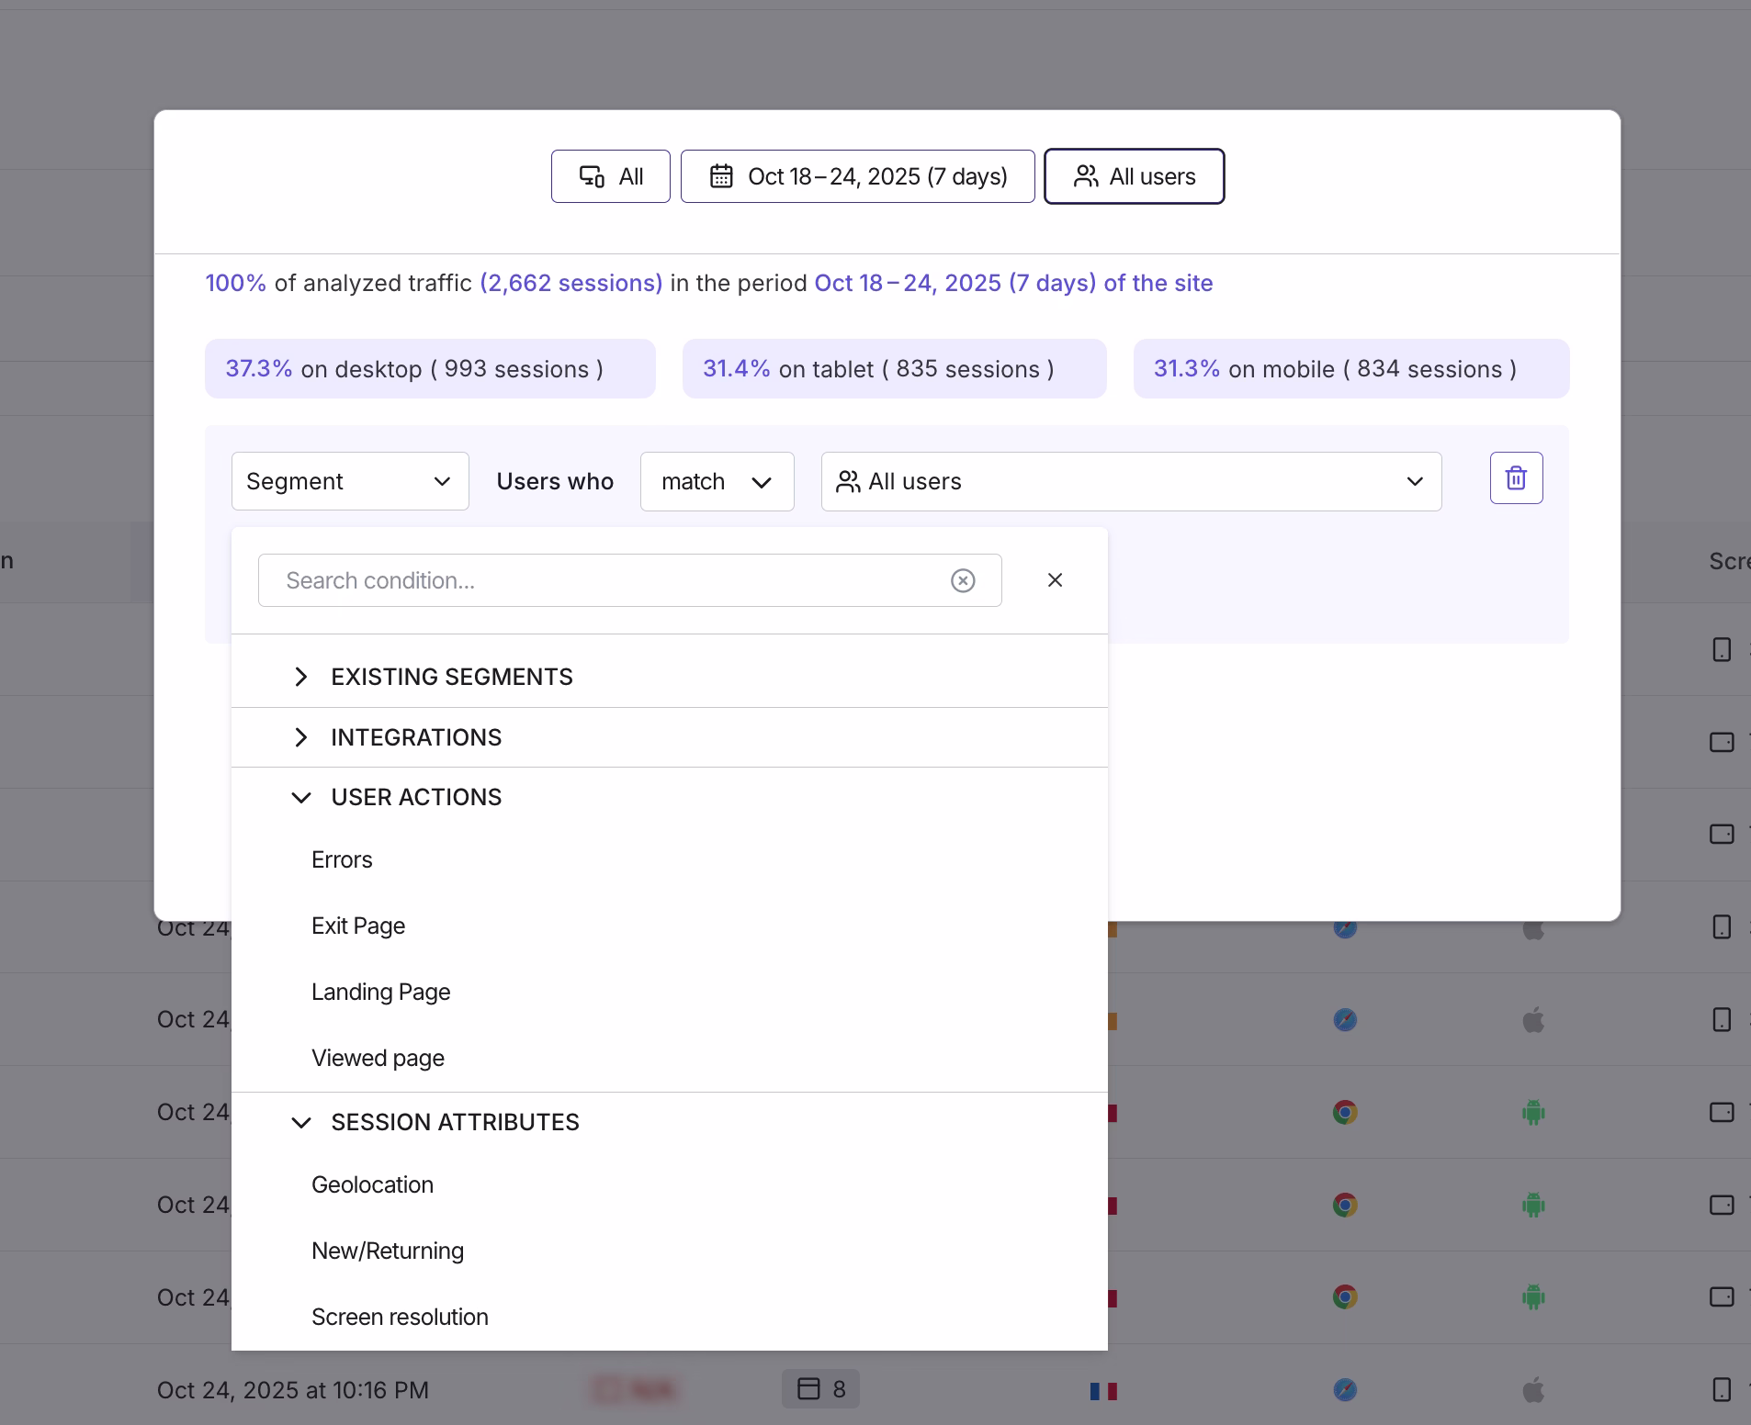Click the Chrome browser icon in a session row
This screenshot has width=1751, height=1425.
[x=1344, y=1112]
